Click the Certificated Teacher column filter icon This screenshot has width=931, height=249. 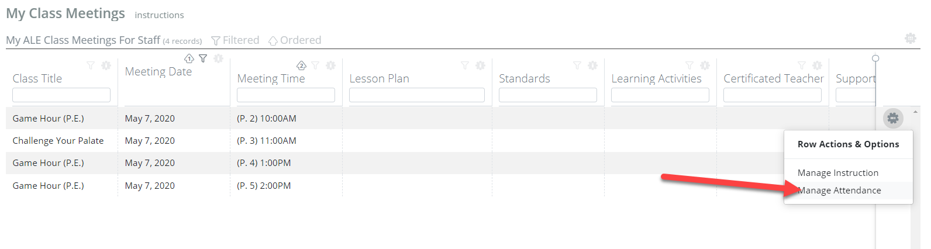(802, 65)
